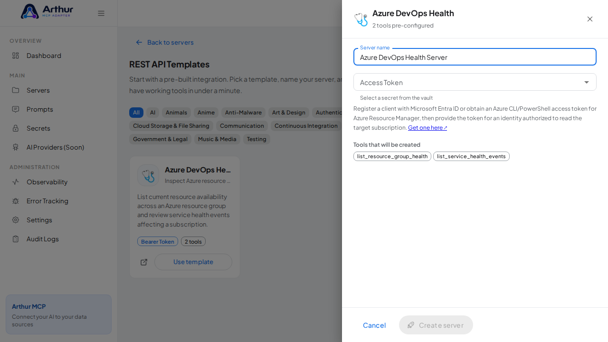
Task: Click the Use template button
Action: pyautogui.click(x=193, y=262)
